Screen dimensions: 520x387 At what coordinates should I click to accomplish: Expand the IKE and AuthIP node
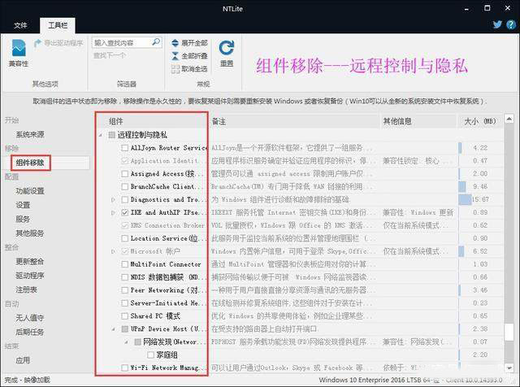coord(113,212)
